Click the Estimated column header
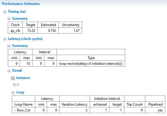The height and width of the screenshot is (116, 167). 48,25
